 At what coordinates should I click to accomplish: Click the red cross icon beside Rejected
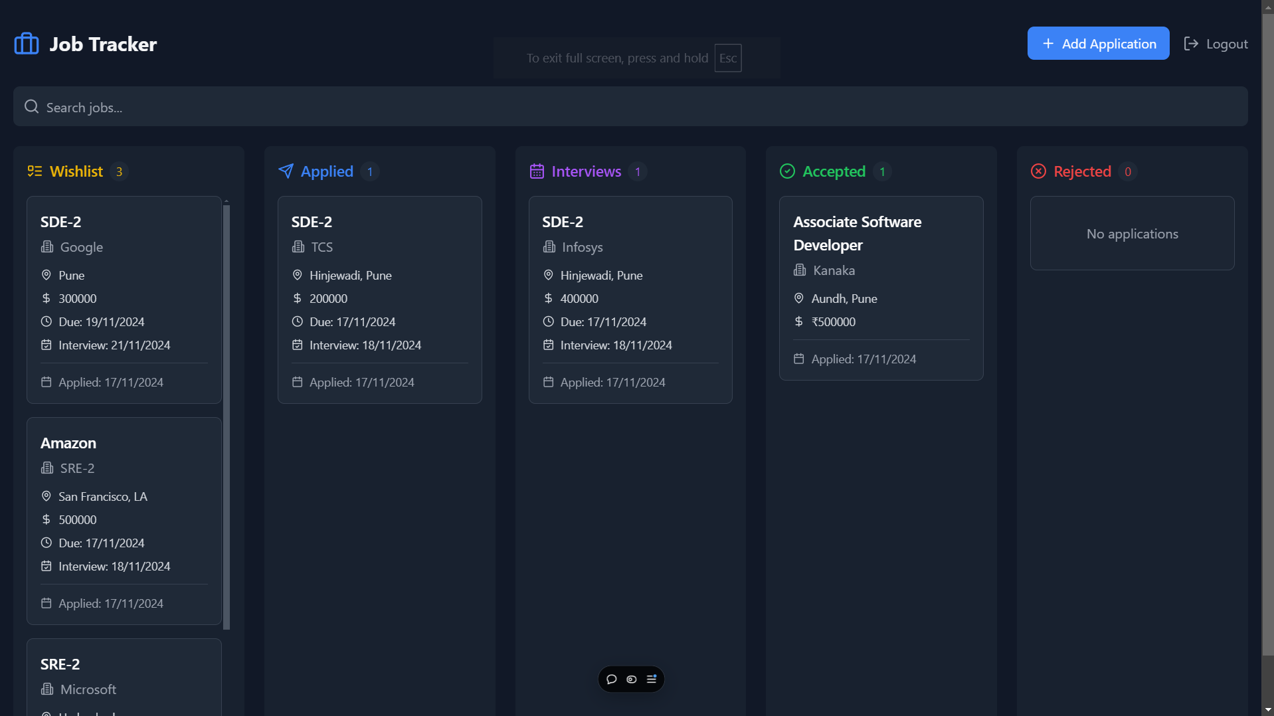(1038, 171)
